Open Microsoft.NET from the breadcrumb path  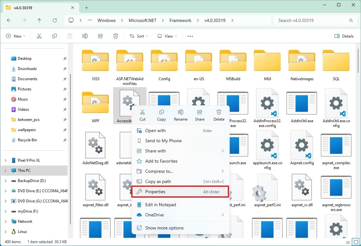pyautogui.click(x=142, y=20)
